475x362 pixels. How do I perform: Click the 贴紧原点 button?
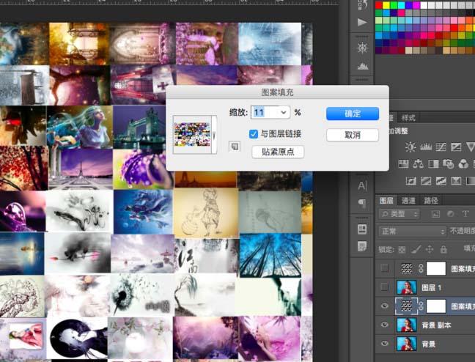click(x=278, y=152)
